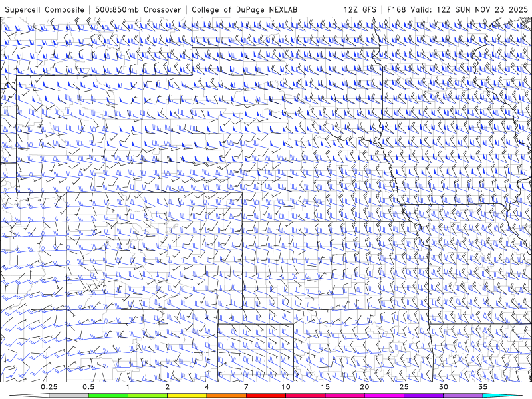Screen dimensions: 532x399
Task: Click the legend value 35
Action: [483, 387]
